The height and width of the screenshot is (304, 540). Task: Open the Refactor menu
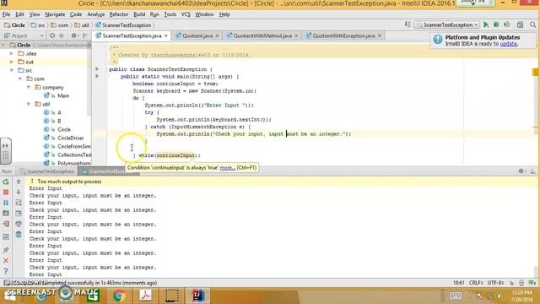pyautogui.click(x=119, y=14)
